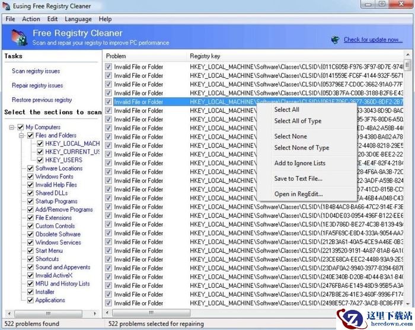Click the Eusing Registry Cleaner title bar icon
This screenshot has width=415, height=330.
click(x=6, y=6)
